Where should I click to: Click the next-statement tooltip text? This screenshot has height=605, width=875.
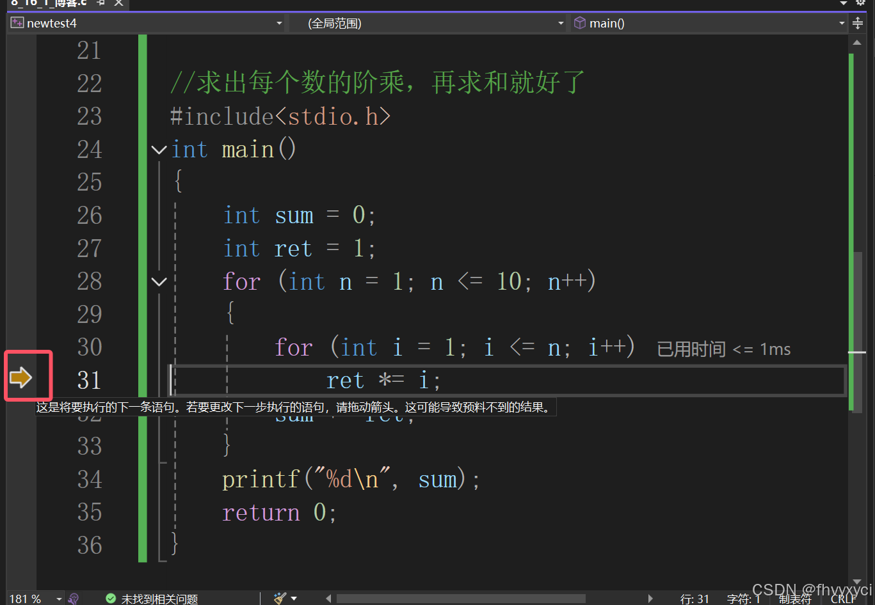point(295,407)
